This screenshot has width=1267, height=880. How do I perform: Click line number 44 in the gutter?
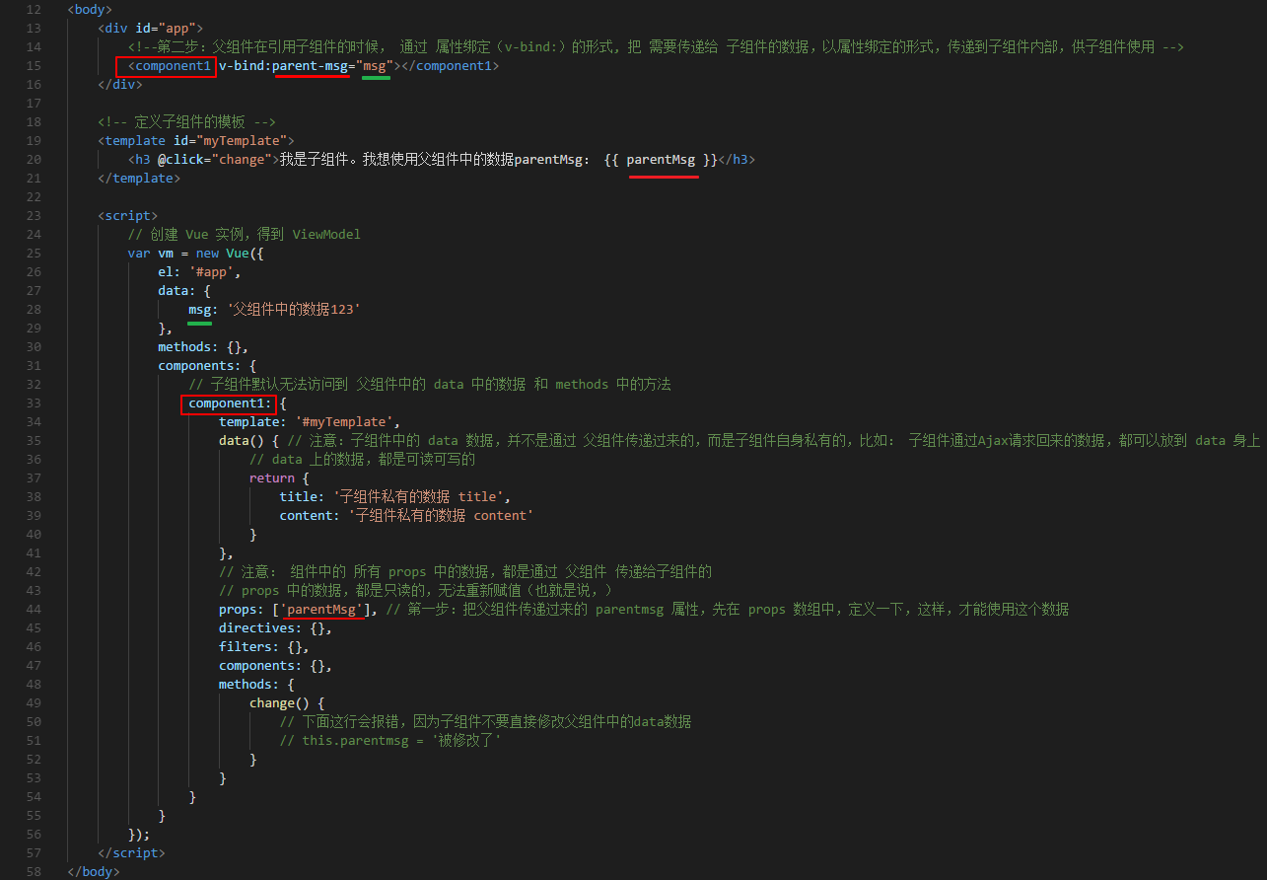click(x=34, y=610)
